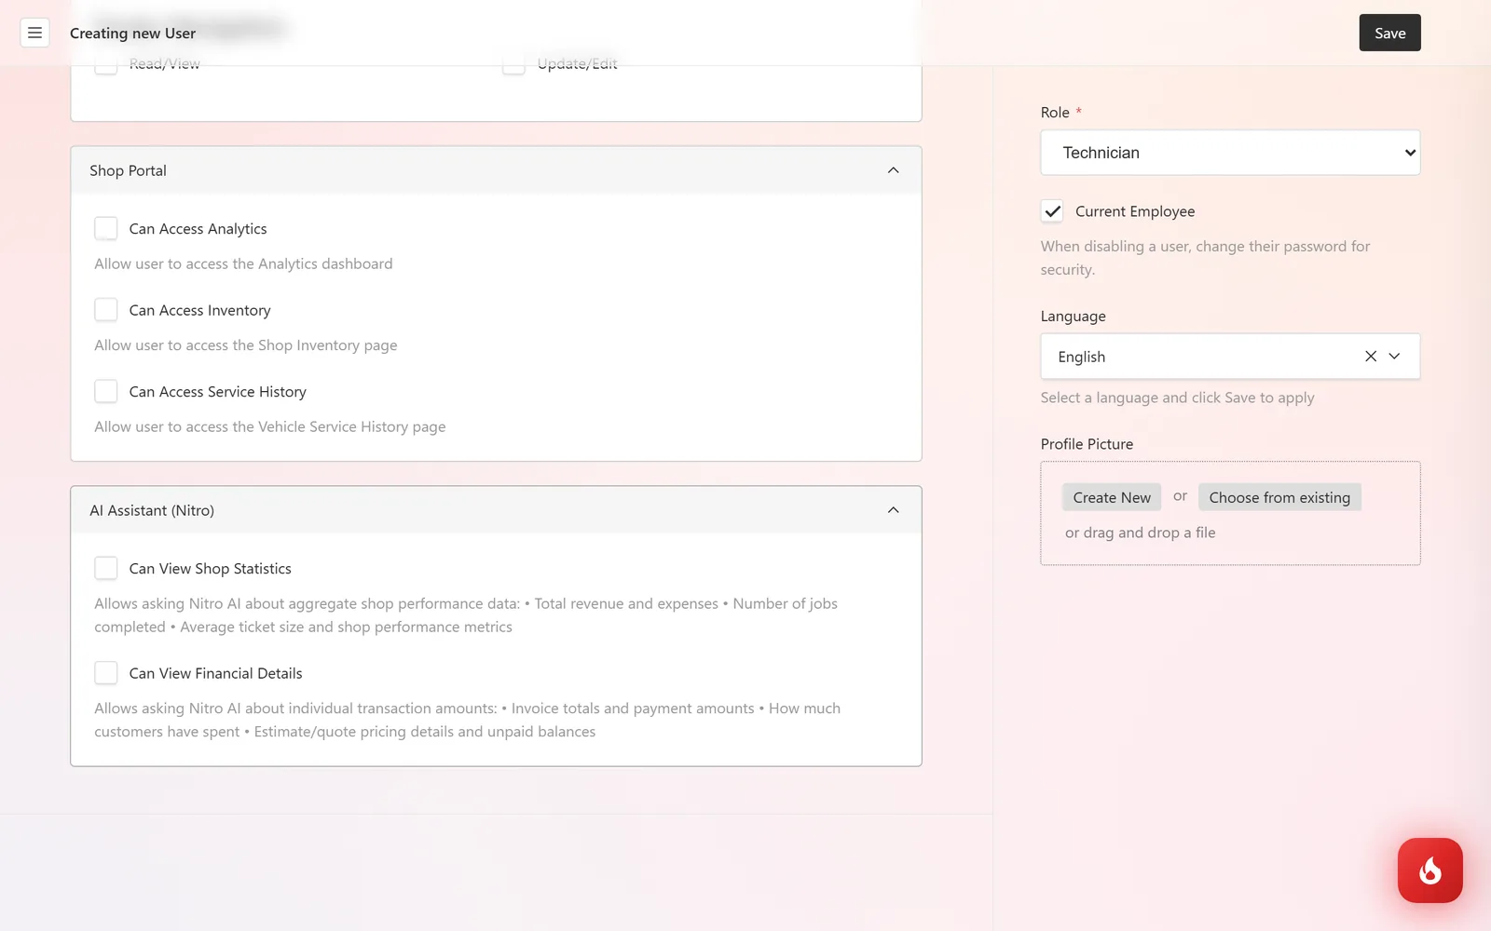Screen dimensions: 1491x931
Task: Launch the Nitro AI flame assistant
Action: (x=1429, y=870)
